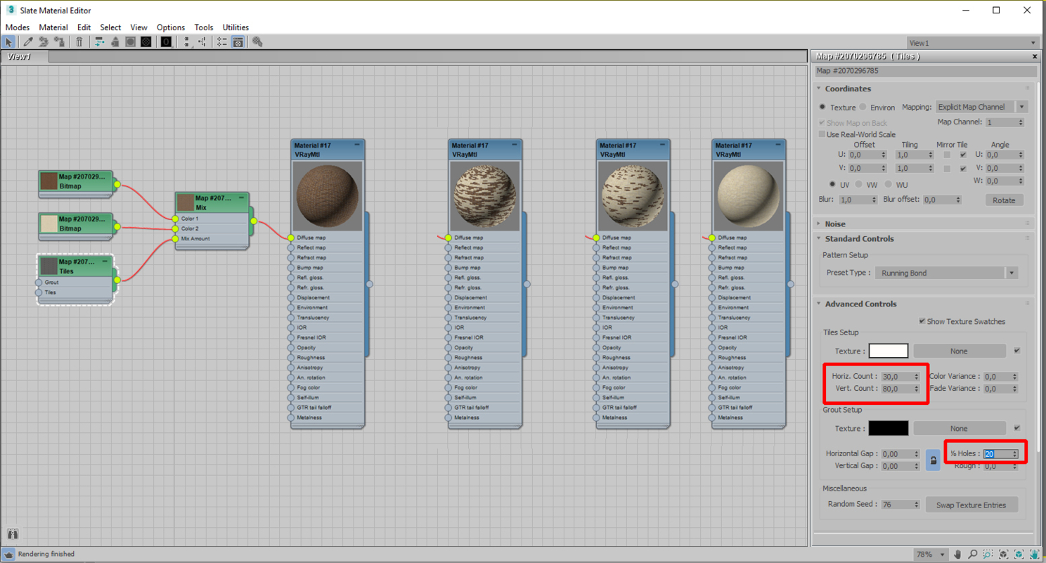Image resolution: width=1046 pixels, height=563 pixels.
Task: Toggle the Tiles Setup texture enable checkbox
Action: 1016,351
